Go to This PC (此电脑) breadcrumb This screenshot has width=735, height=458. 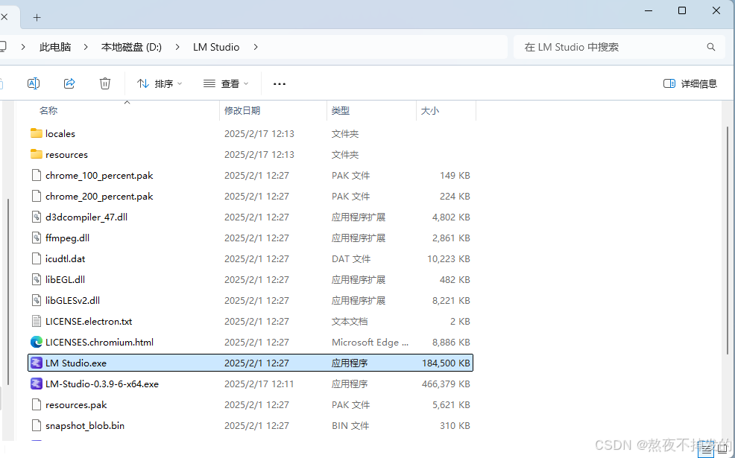click(55, 48)
